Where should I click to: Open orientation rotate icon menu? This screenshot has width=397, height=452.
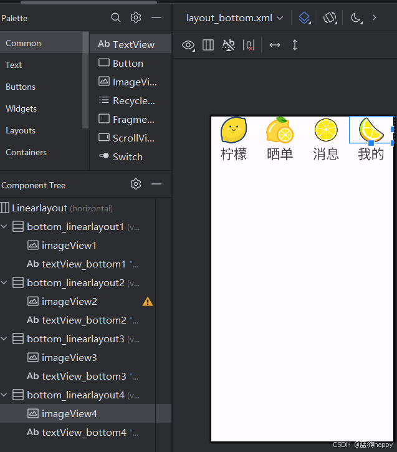coord(330,18)
